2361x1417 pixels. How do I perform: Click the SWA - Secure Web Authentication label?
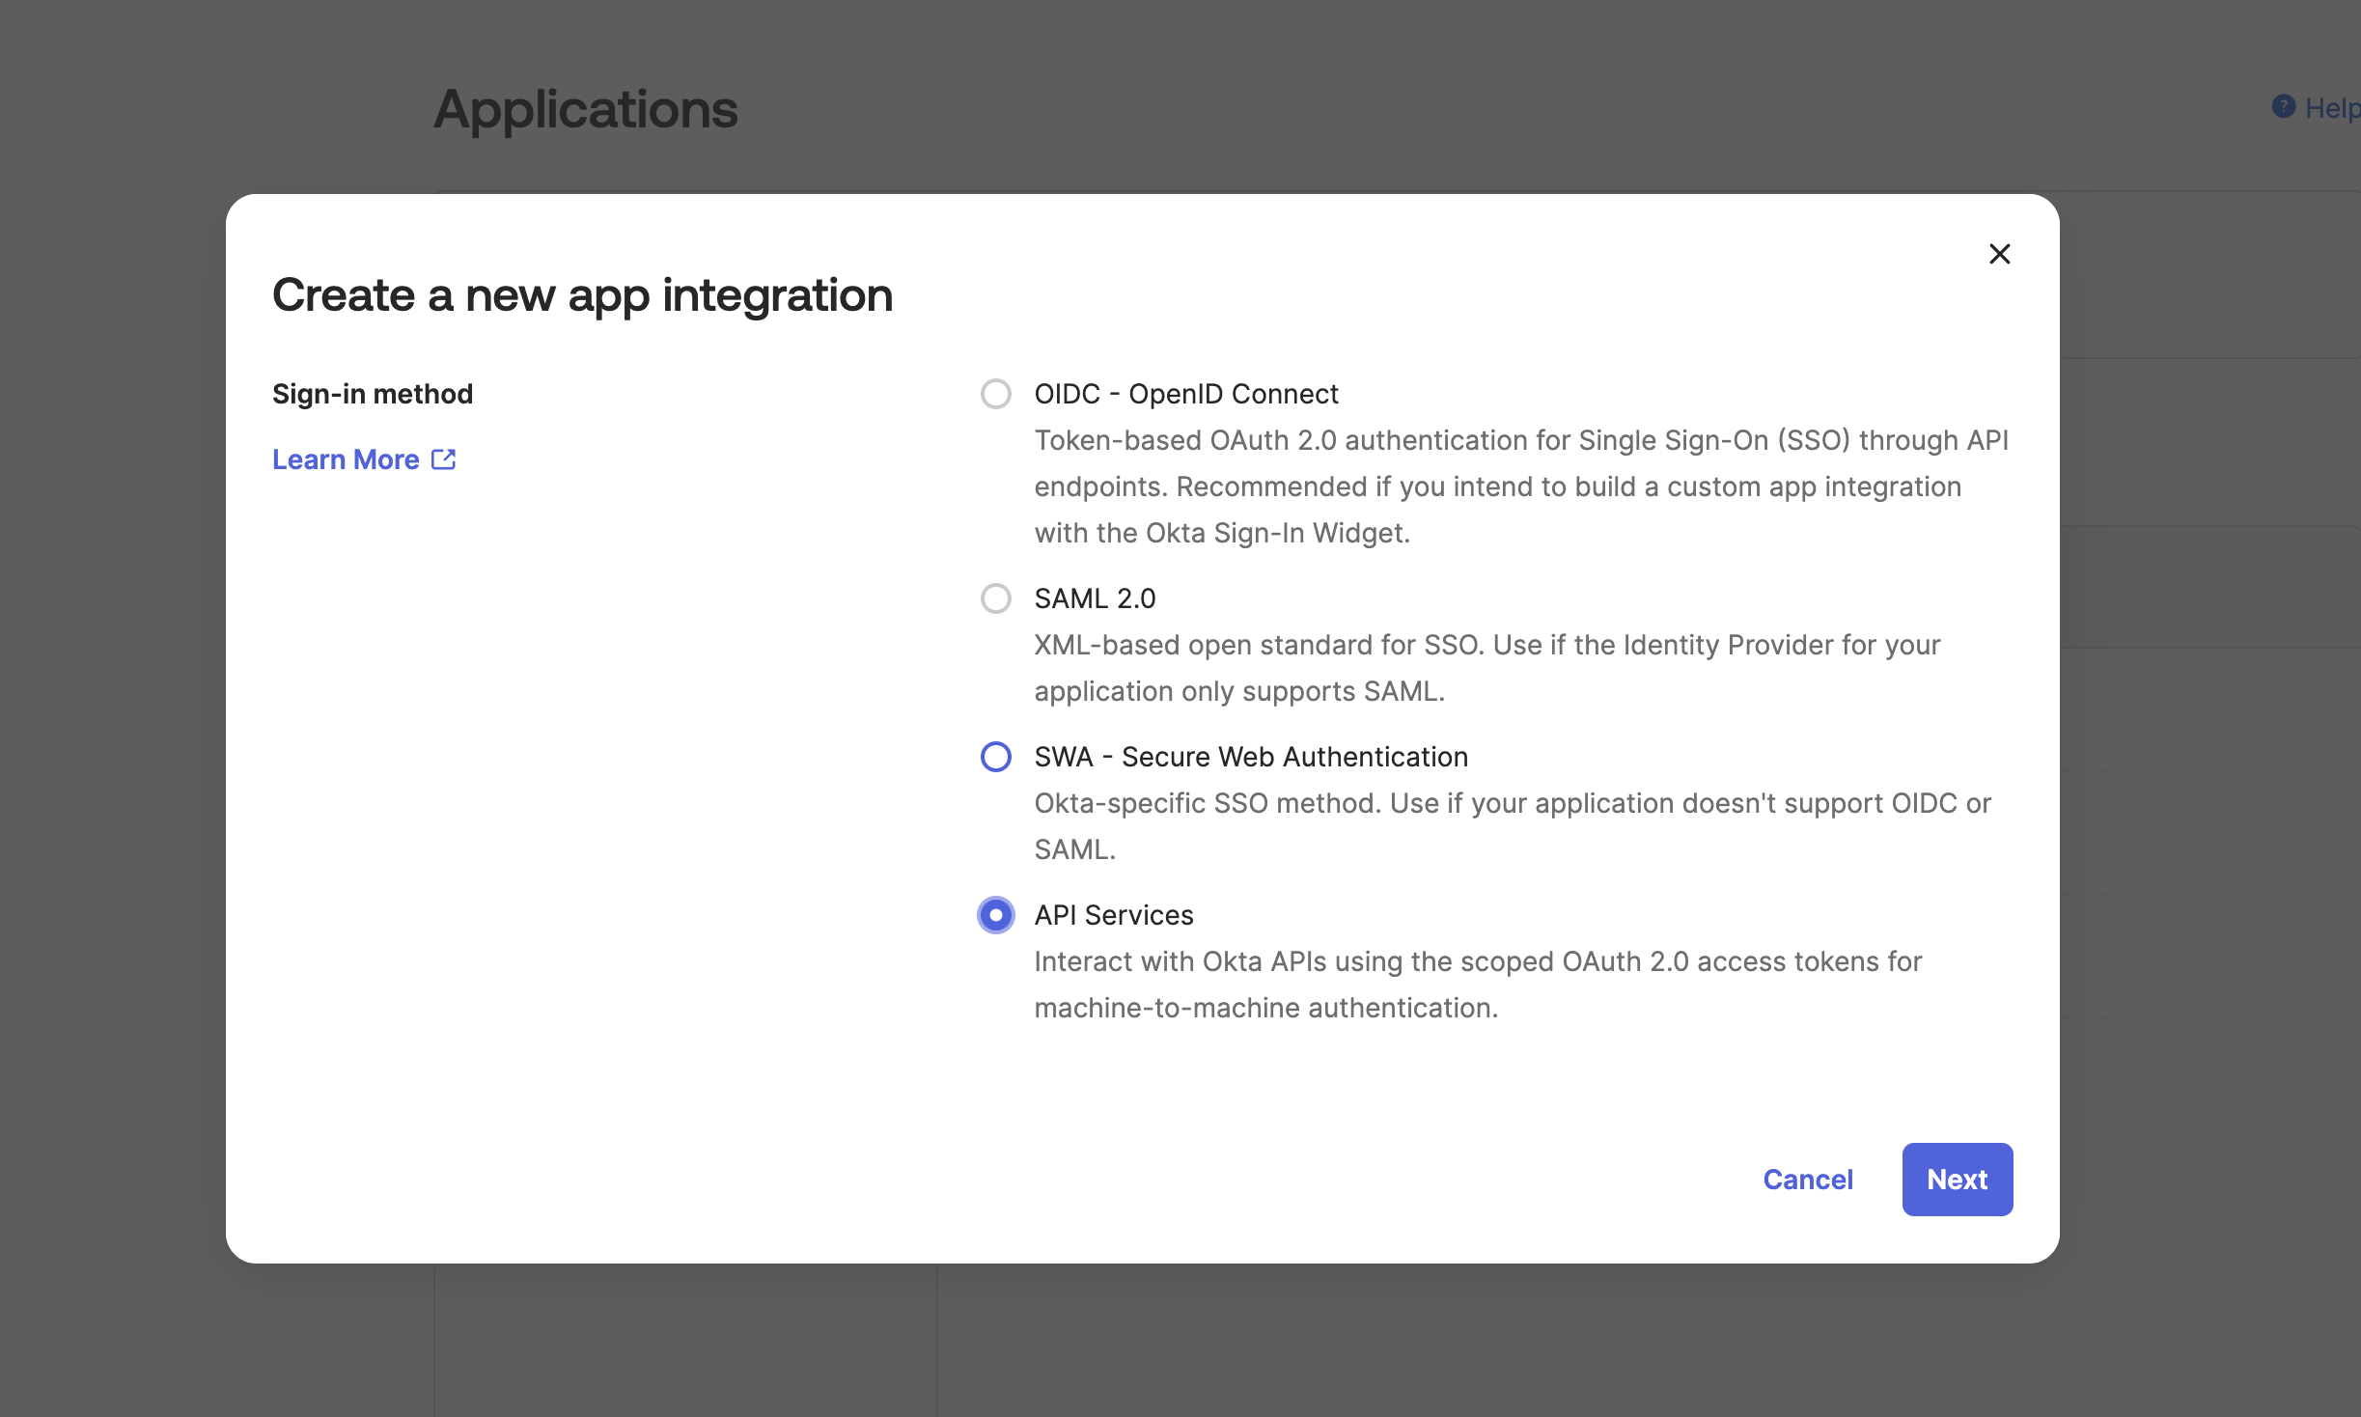coord(1250,757)
